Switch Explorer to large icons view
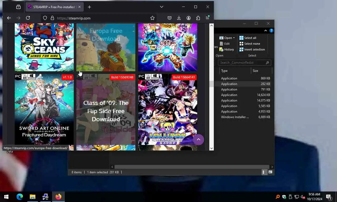337x202 pixels. 270,172
